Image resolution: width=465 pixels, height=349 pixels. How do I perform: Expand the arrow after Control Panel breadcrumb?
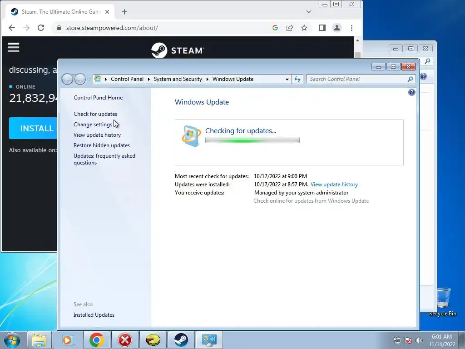pyautogui.click(x=148, y=79)
